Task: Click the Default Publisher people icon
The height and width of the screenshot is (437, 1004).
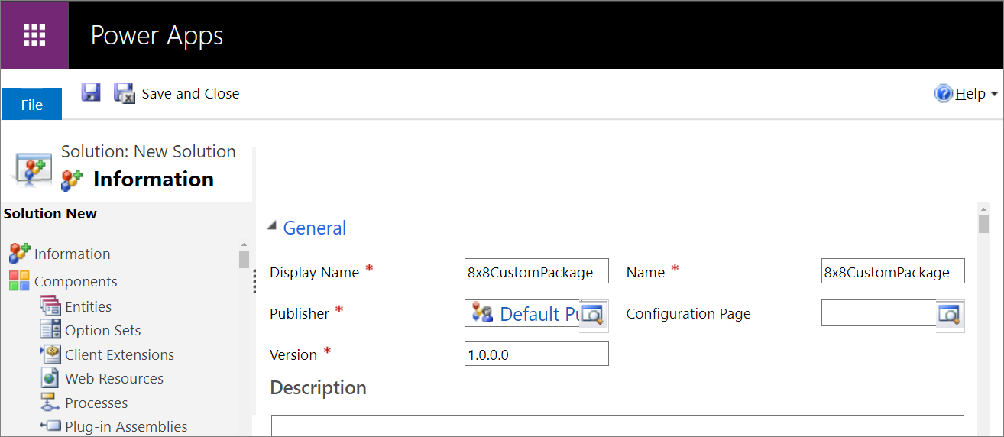Action: point(482,313)
